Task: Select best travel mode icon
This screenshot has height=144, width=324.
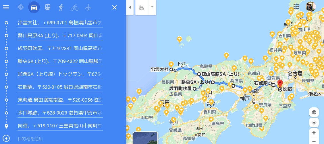Action: (x=21, y=7)
